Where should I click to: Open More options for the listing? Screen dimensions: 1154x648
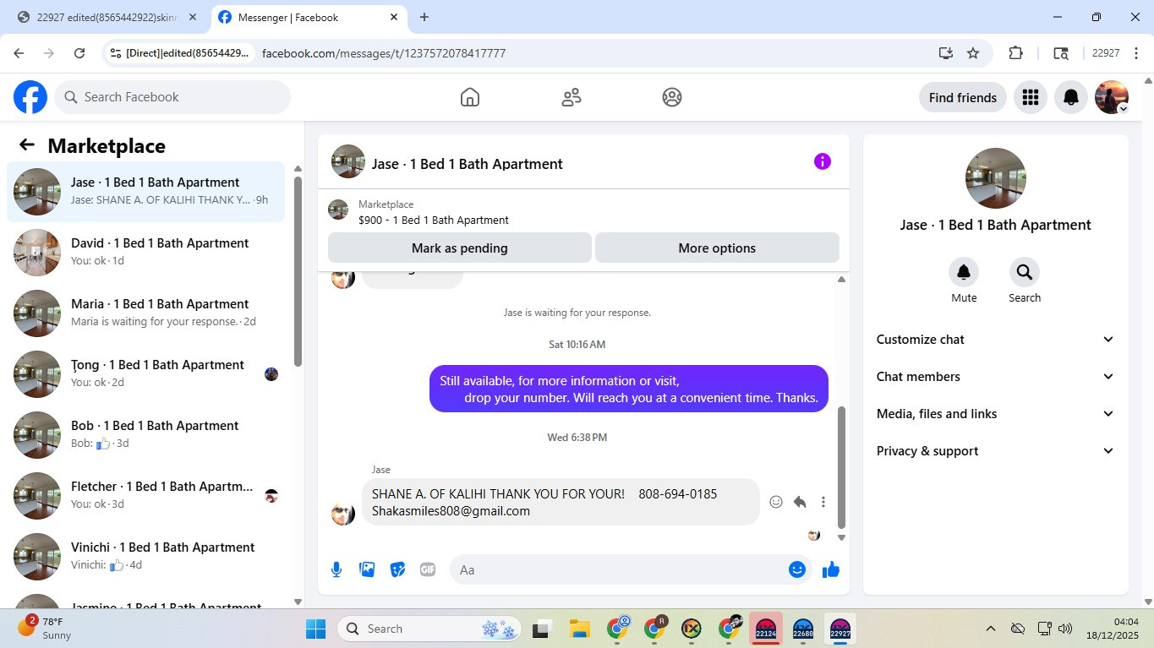pyautogui.click(x=717, y=248)
